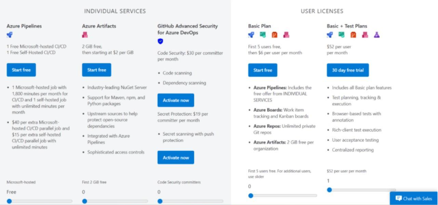The image size is (438, 205).
Task: Start free with the Basic Plan
Action: pos(263,70)
